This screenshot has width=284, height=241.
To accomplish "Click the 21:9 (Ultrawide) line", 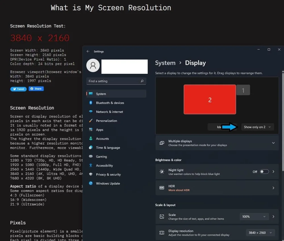I will pos(27,204).
